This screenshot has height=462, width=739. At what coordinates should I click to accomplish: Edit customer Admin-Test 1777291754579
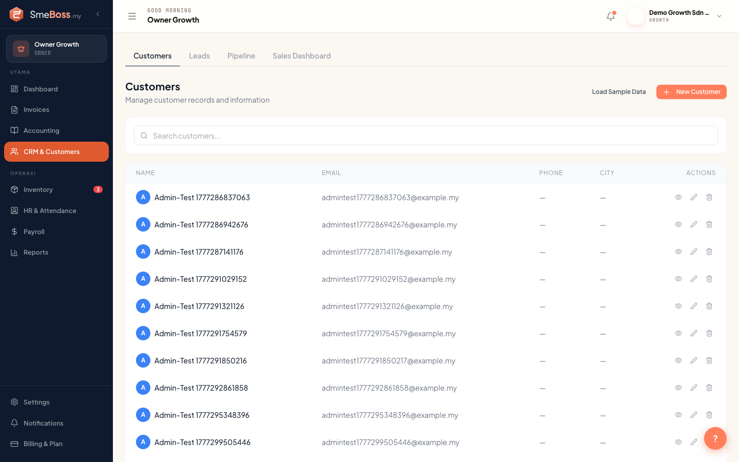[694, 333]
